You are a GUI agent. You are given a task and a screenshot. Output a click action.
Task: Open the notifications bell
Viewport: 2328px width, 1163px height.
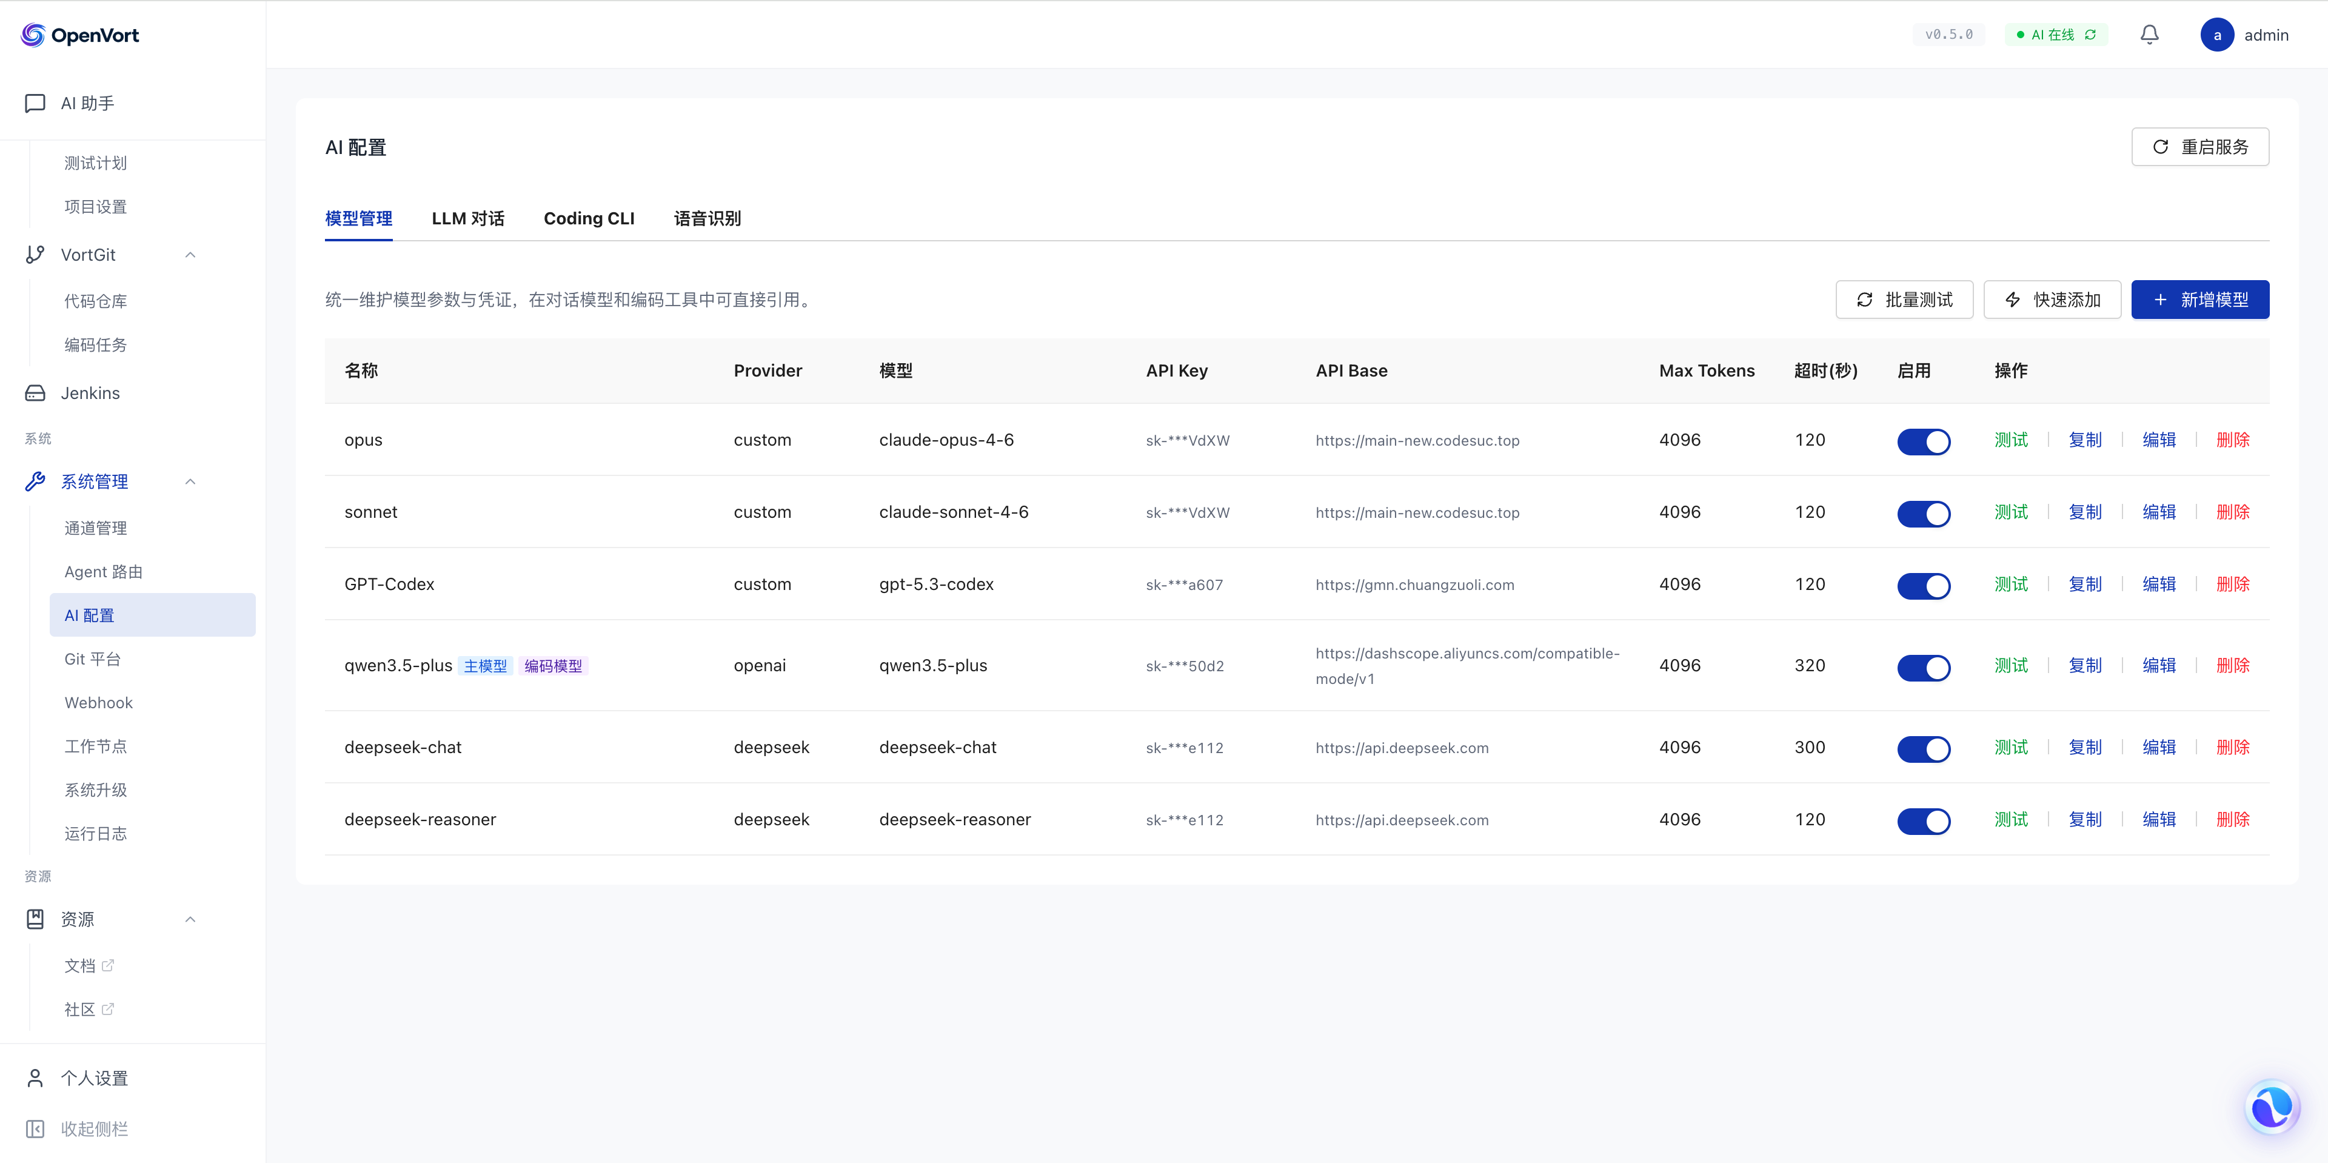coord(2150,35)
